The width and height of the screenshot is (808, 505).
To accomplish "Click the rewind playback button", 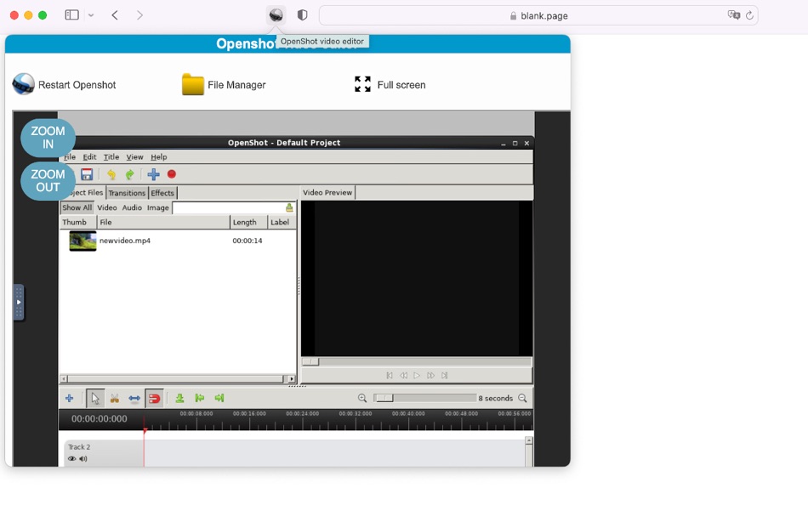I will point(403,376).
